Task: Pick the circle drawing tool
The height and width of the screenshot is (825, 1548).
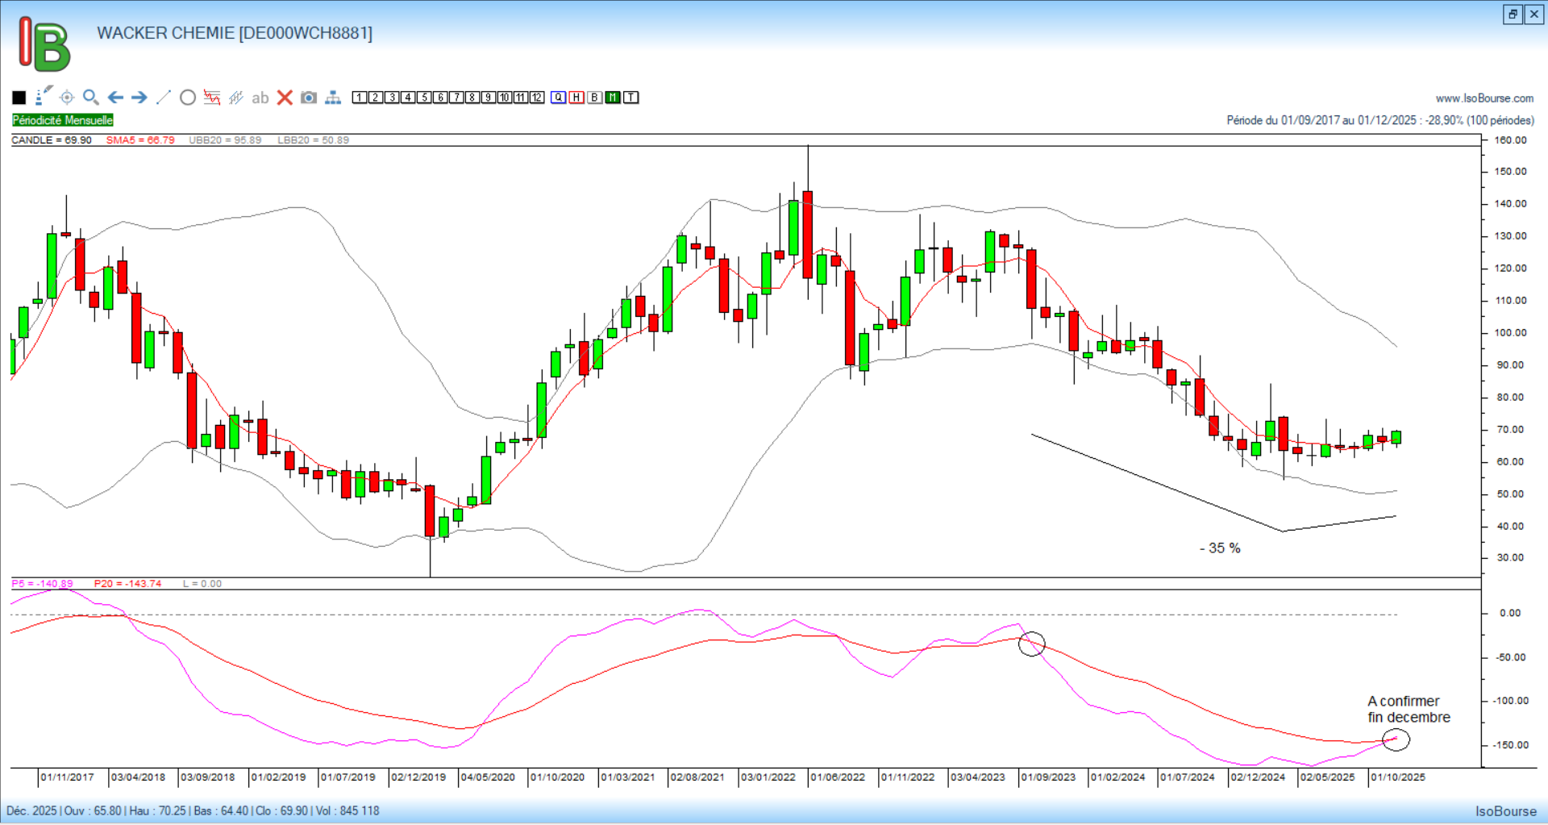Action: click(x=188, y=98)
